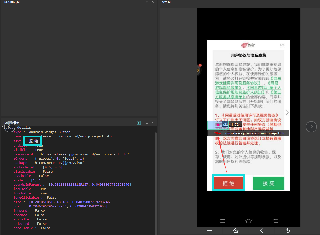Click the circled right arrow beside the device
Screen dimensions: 320x235
pos(311,126)
